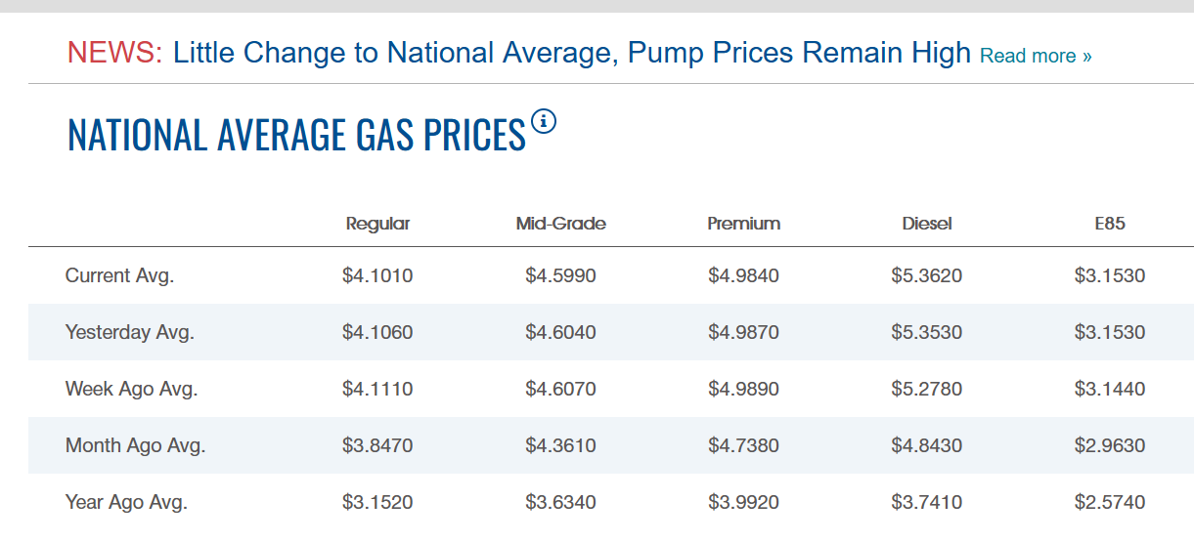Select the Yesterday Avg. row label
The image size is (1194, 543).
click(130, 332)
